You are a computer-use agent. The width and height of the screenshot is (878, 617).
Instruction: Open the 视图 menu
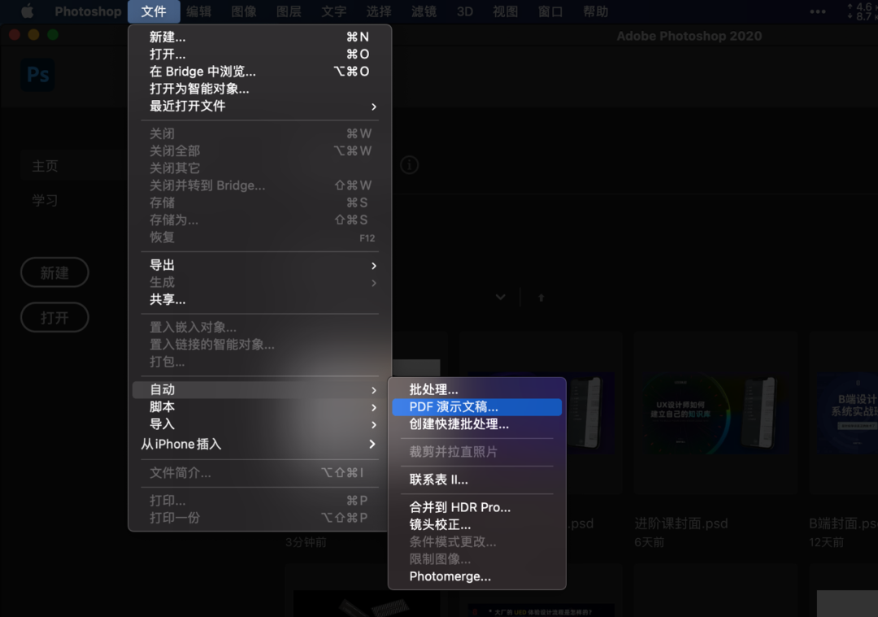click(x=505, y=11)
